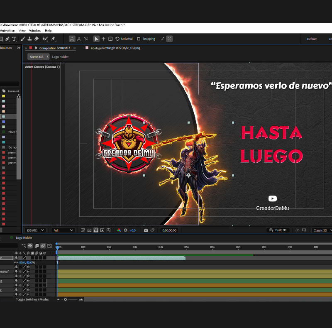Click the snap collapsed compositions icon beside Snapping
Screen dimensions: 332x328
(x=162, y=39)
